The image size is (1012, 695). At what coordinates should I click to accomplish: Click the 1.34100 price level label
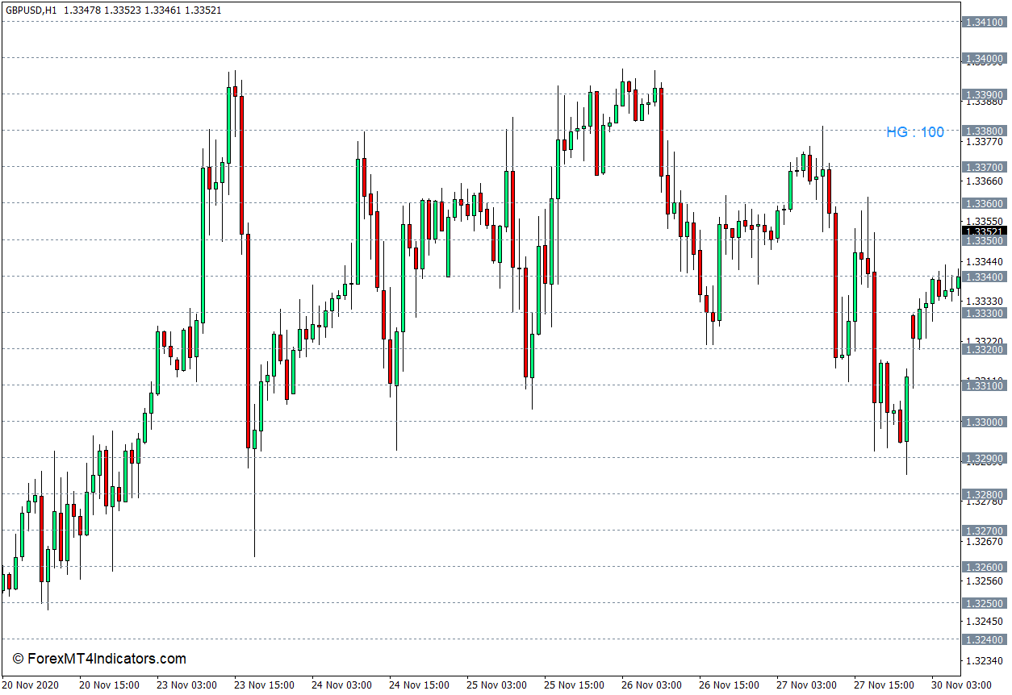click(x=985, y=22)
